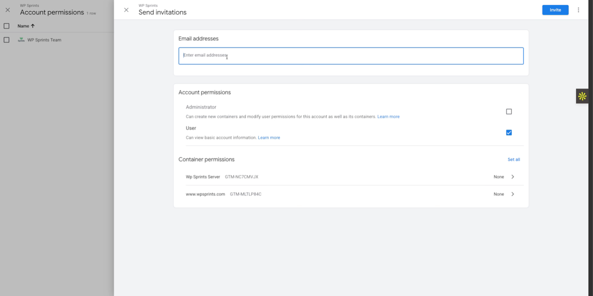593x296 pixels.
Task: Expand Wp Sprints Server permissions chevron
Action: coord(513,177)
